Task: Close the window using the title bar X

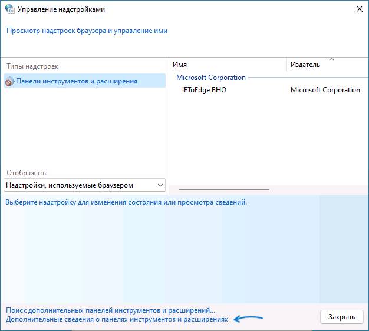Action: pyautogui.click(x=359, y=9)
